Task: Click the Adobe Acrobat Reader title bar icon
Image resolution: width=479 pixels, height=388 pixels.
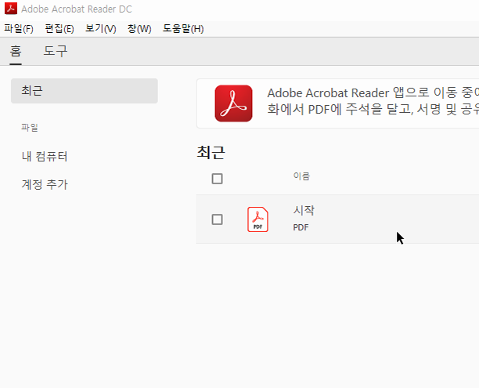Action: tap(11, 9)
